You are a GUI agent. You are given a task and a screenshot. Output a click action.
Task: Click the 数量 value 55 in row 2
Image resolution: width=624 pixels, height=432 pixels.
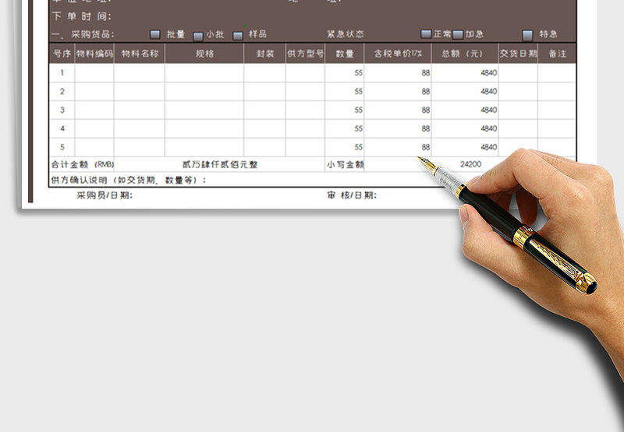coord(345,91)
